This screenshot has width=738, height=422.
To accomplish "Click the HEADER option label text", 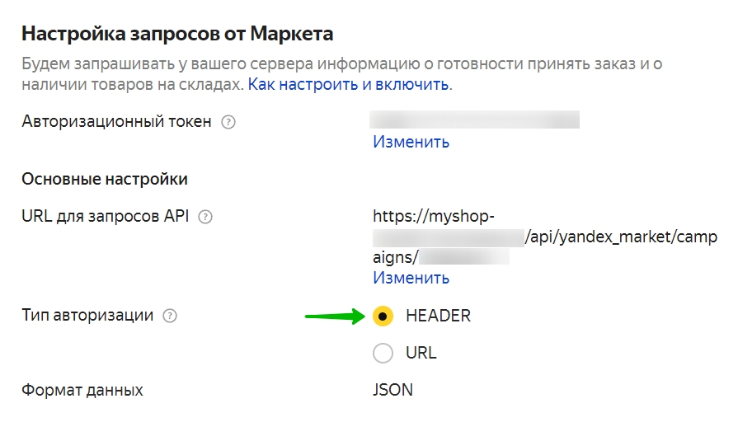I will (x=438, y=316).
